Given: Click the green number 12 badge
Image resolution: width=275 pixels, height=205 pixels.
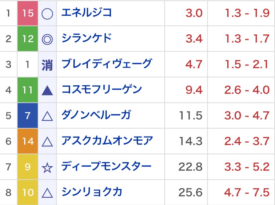Looking at the screenshot, I should 28,39.
